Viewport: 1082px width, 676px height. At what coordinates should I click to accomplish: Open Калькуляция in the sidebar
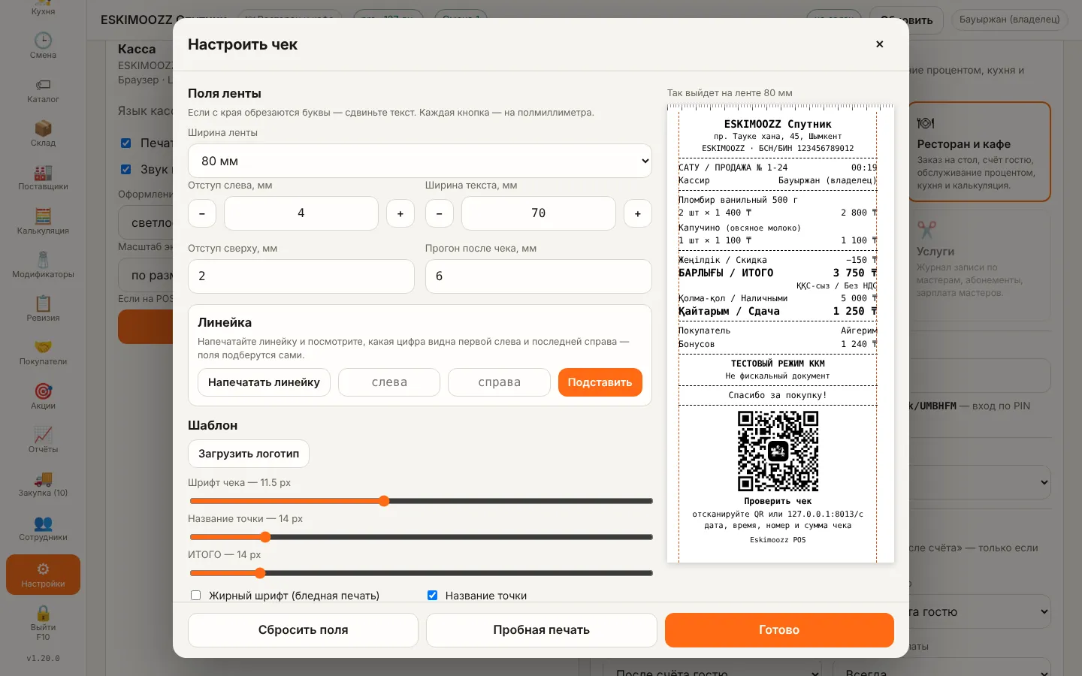pyautogui.click(x=43, y=221)
